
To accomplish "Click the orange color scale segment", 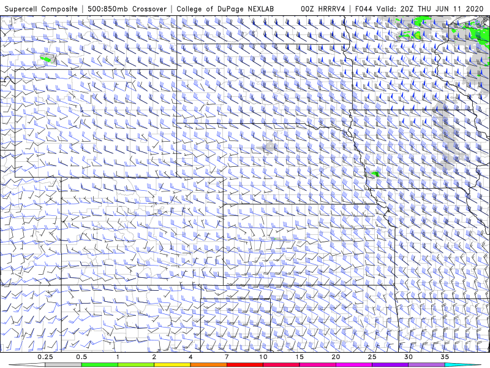I will click(208, 365).
